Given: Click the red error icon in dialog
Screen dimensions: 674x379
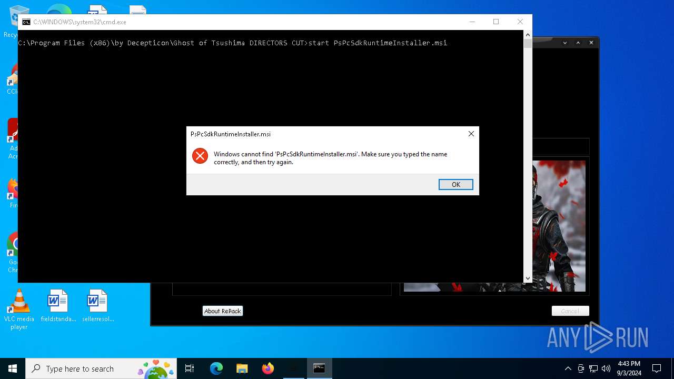Looking at the screenshot, I should click(x=200, y=156).
